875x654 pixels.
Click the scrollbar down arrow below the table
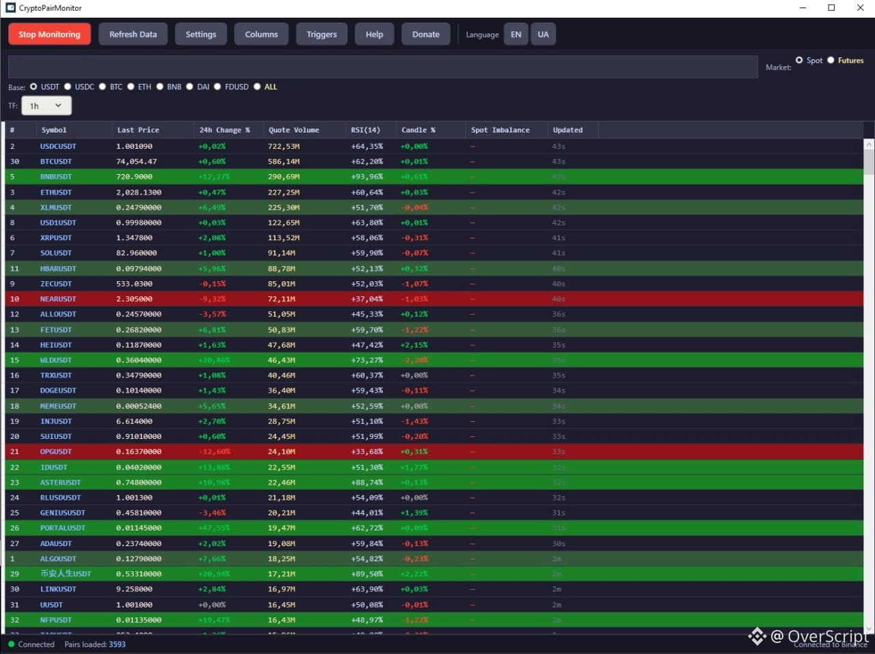pos(869,629)
